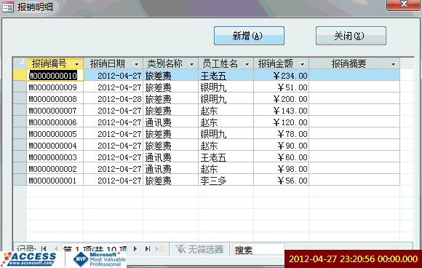Click the ￥143.00 amount cell

281,111
